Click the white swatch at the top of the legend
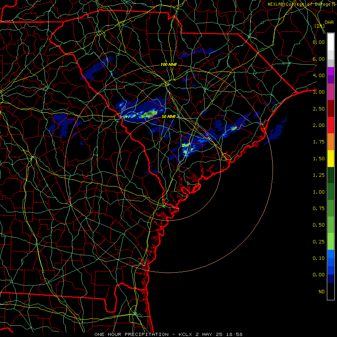Viewport: 337px width, 337px height. (x=331, y=42)
